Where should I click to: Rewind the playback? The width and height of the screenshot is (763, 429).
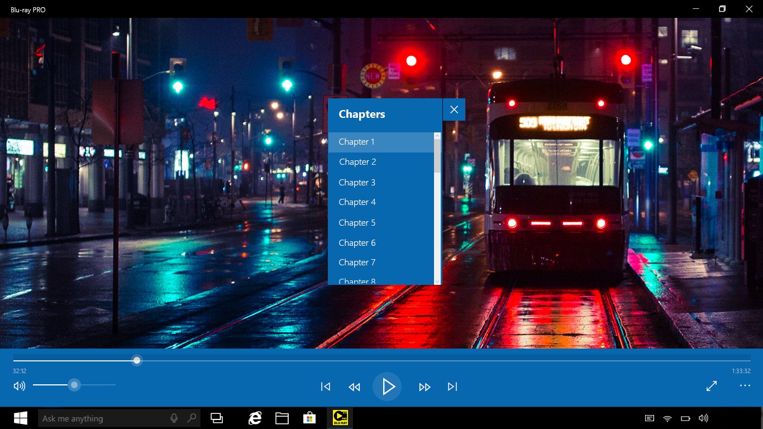coord(354,386)
